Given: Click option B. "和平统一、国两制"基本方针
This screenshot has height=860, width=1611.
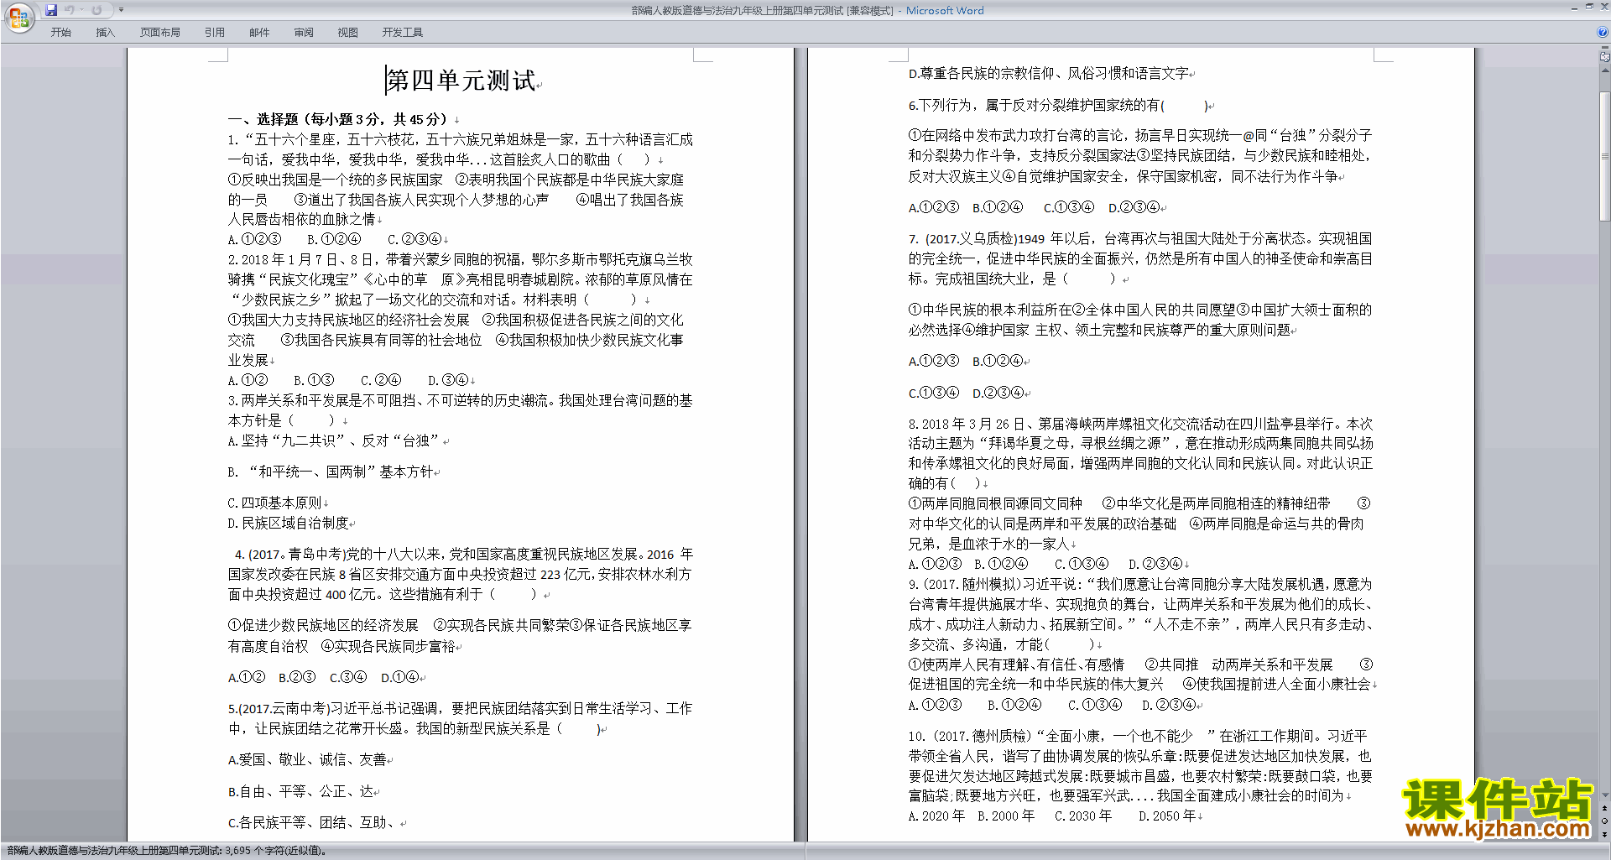Looking at the screenshot, I should (331, 472).
